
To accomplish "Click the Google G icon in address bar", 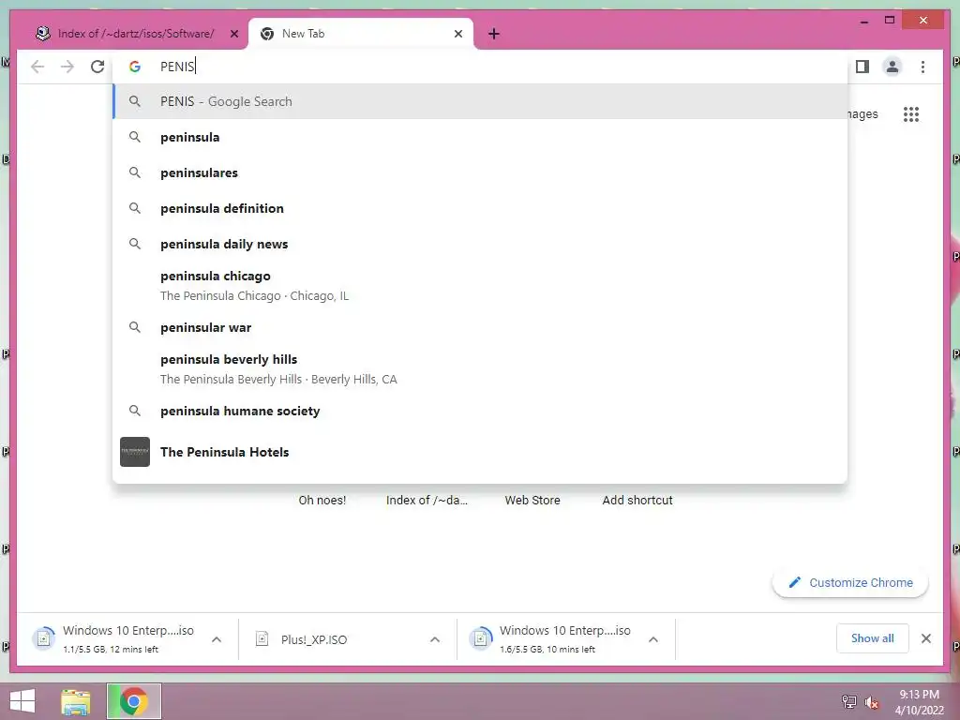I will 135,67.
